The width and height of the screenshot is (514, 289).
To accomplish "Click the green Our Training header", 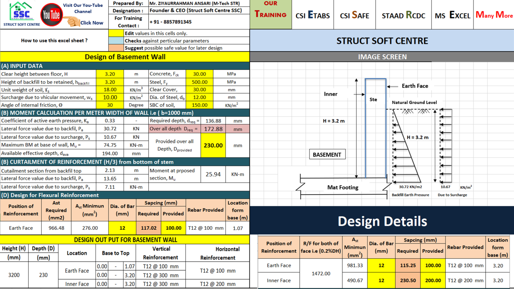I will coord(271,14).
